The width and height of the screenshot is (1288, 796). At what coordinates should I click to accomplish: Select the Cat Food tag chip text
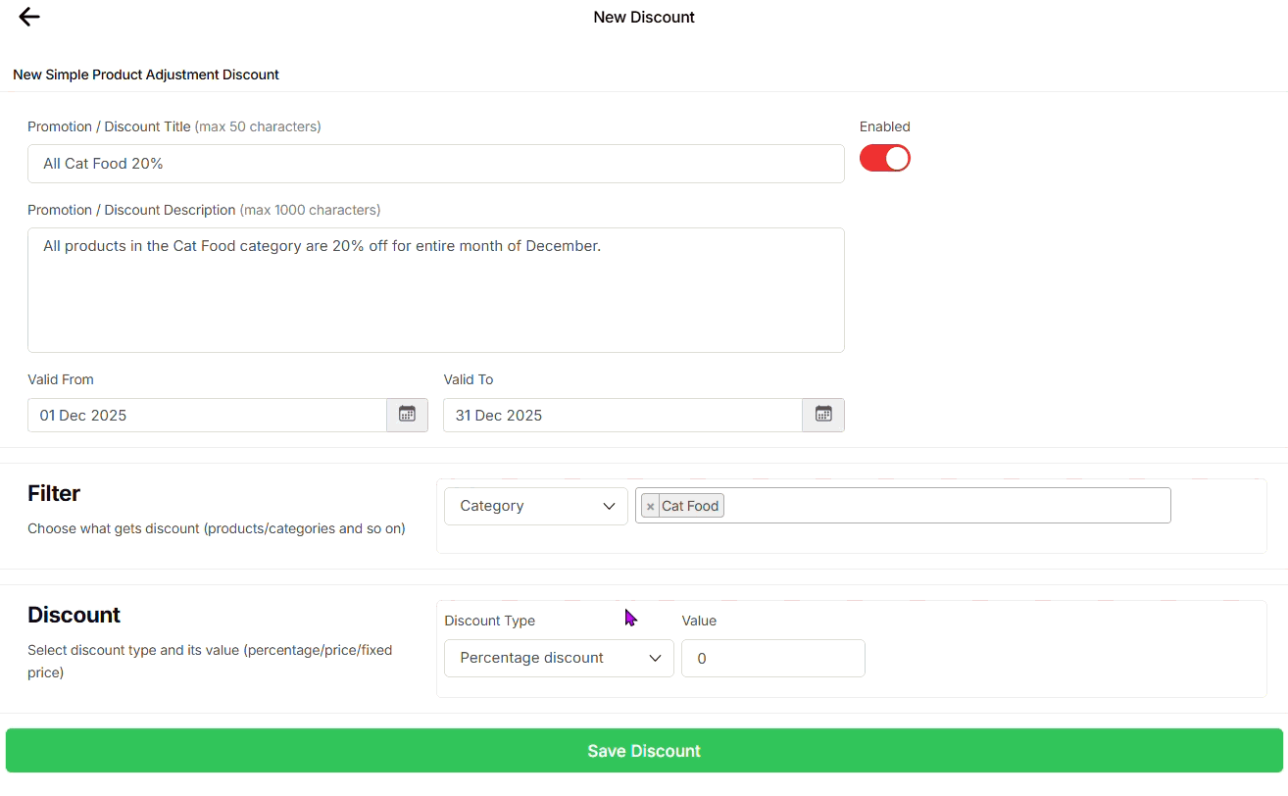[x=690, y=507]
